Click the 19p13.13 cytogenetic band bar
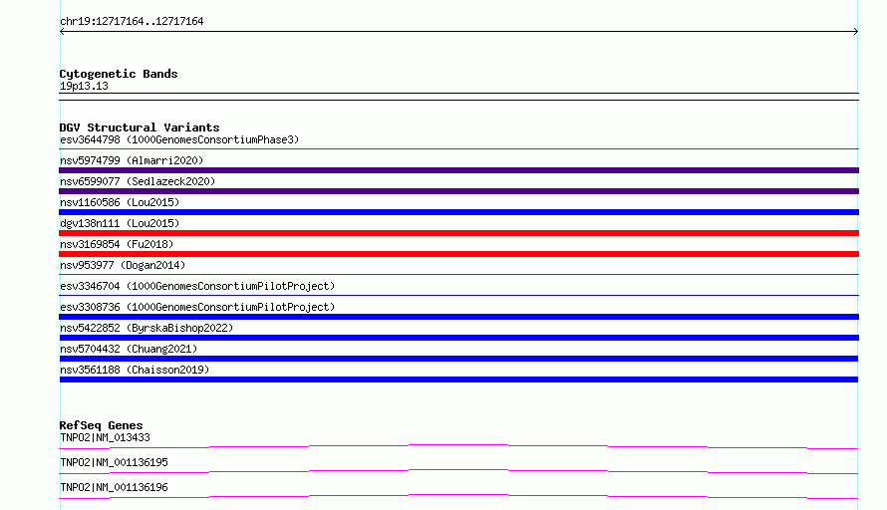Viewport: 887px width, 510px height. point(458,97)
